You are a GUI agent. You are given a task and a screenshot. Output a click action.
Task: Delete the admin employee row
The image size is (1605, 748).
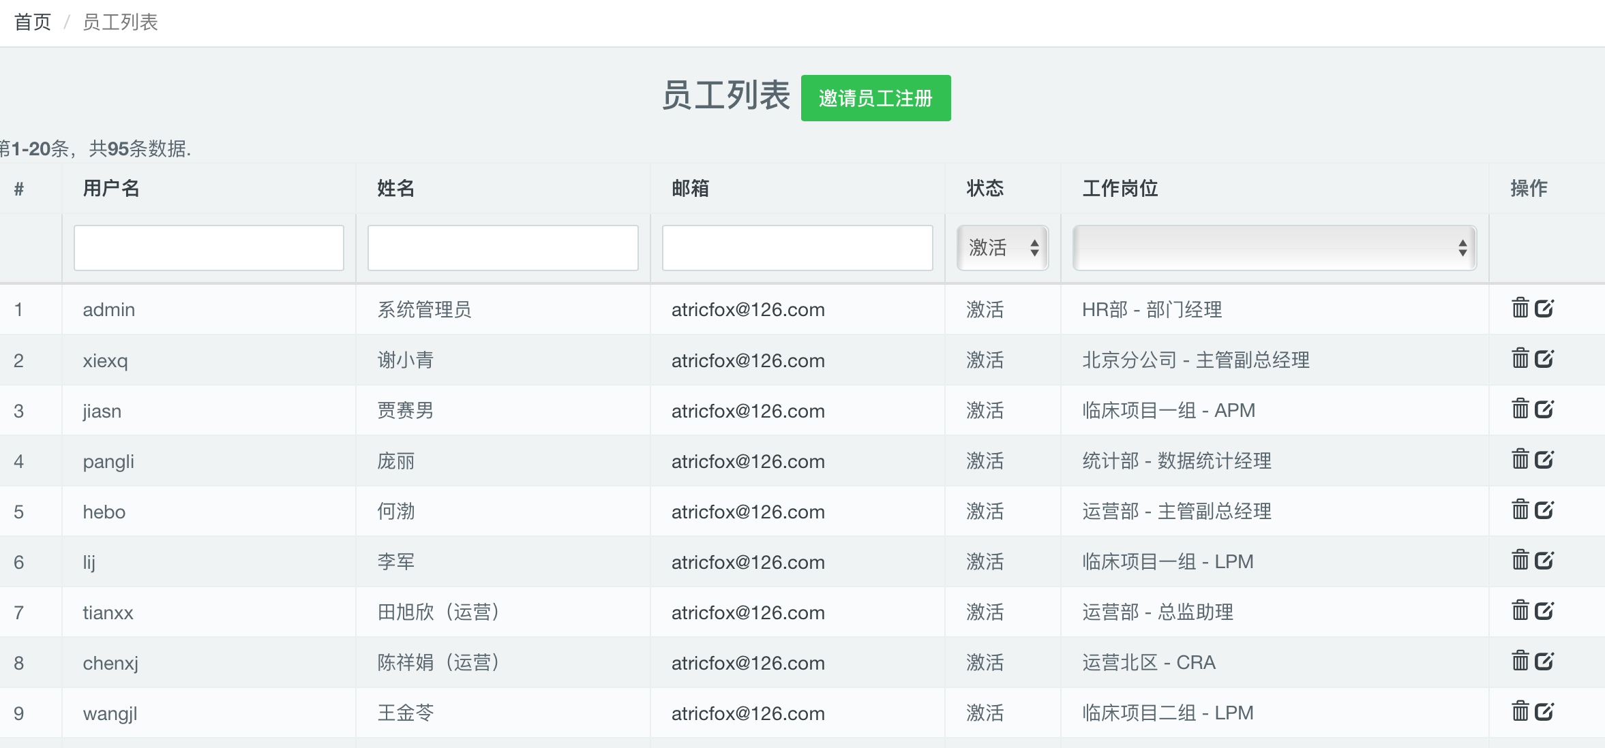1520,308
